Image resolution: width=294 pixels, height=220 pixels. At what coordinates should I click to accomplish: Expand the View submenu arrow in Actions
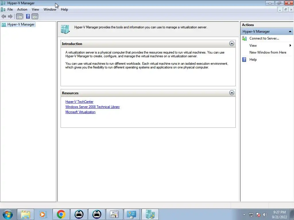[290, 46]
